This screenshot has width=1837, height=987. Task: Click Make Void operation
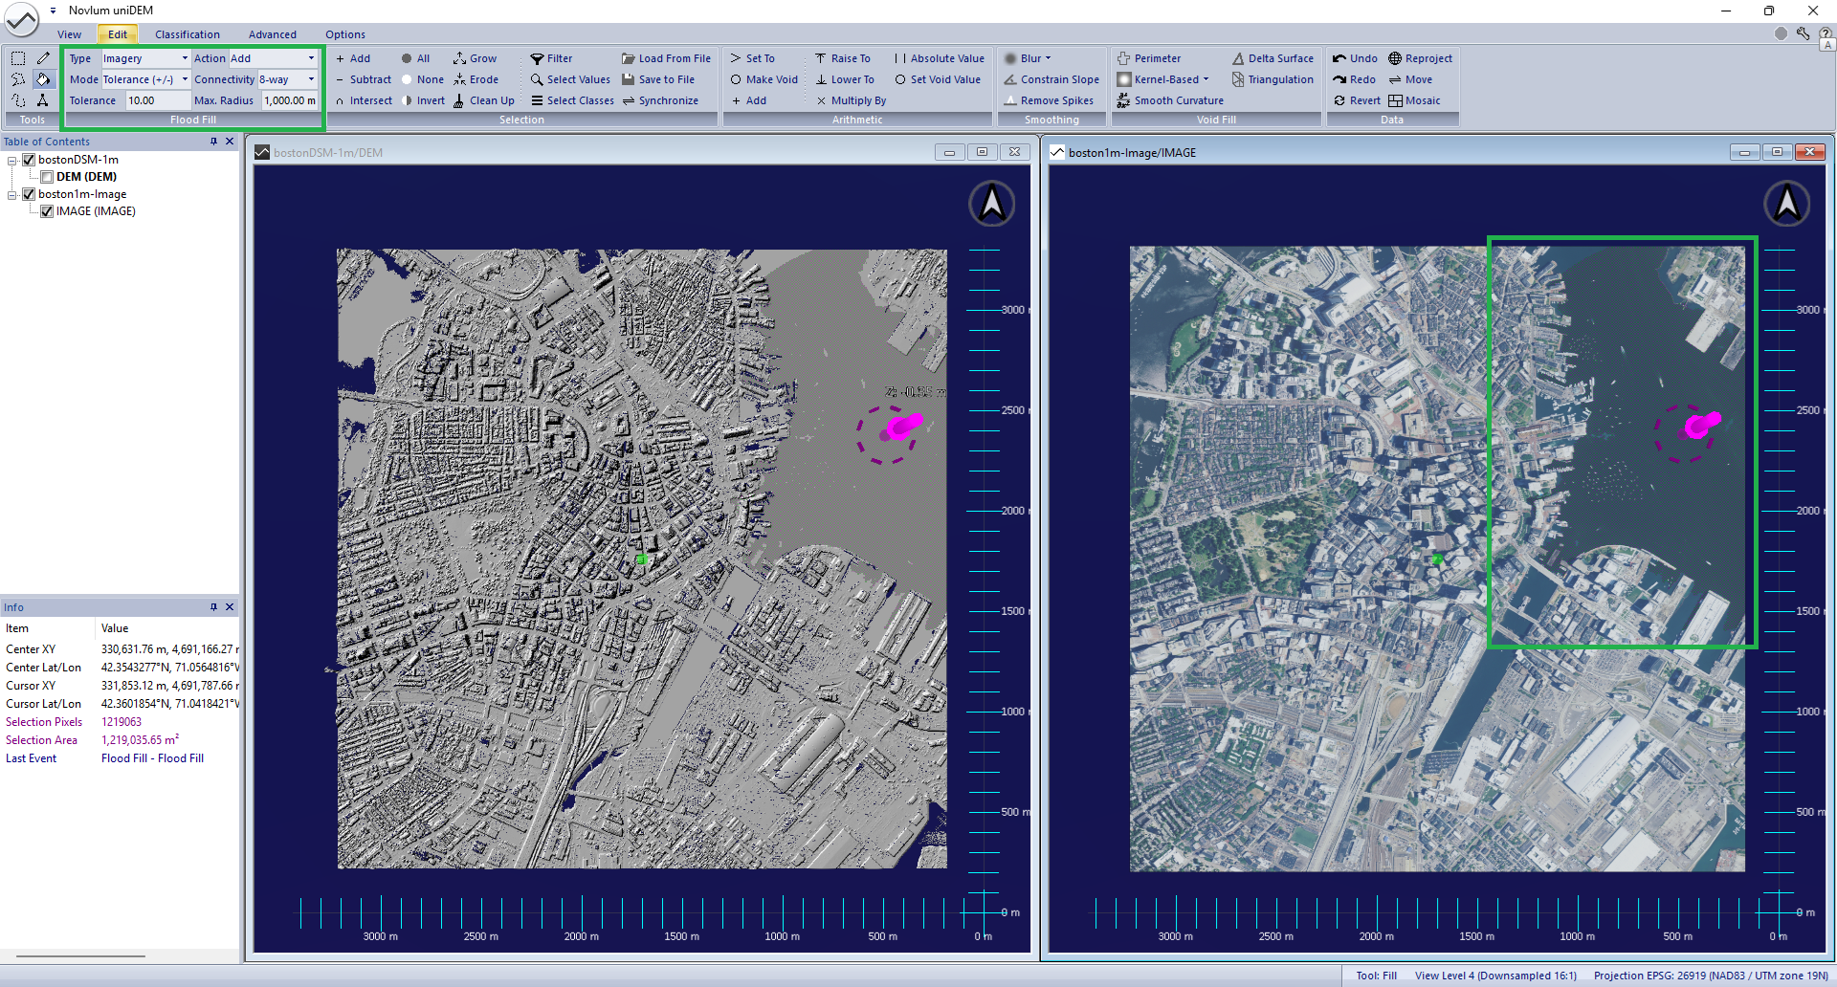coord(764,79)
